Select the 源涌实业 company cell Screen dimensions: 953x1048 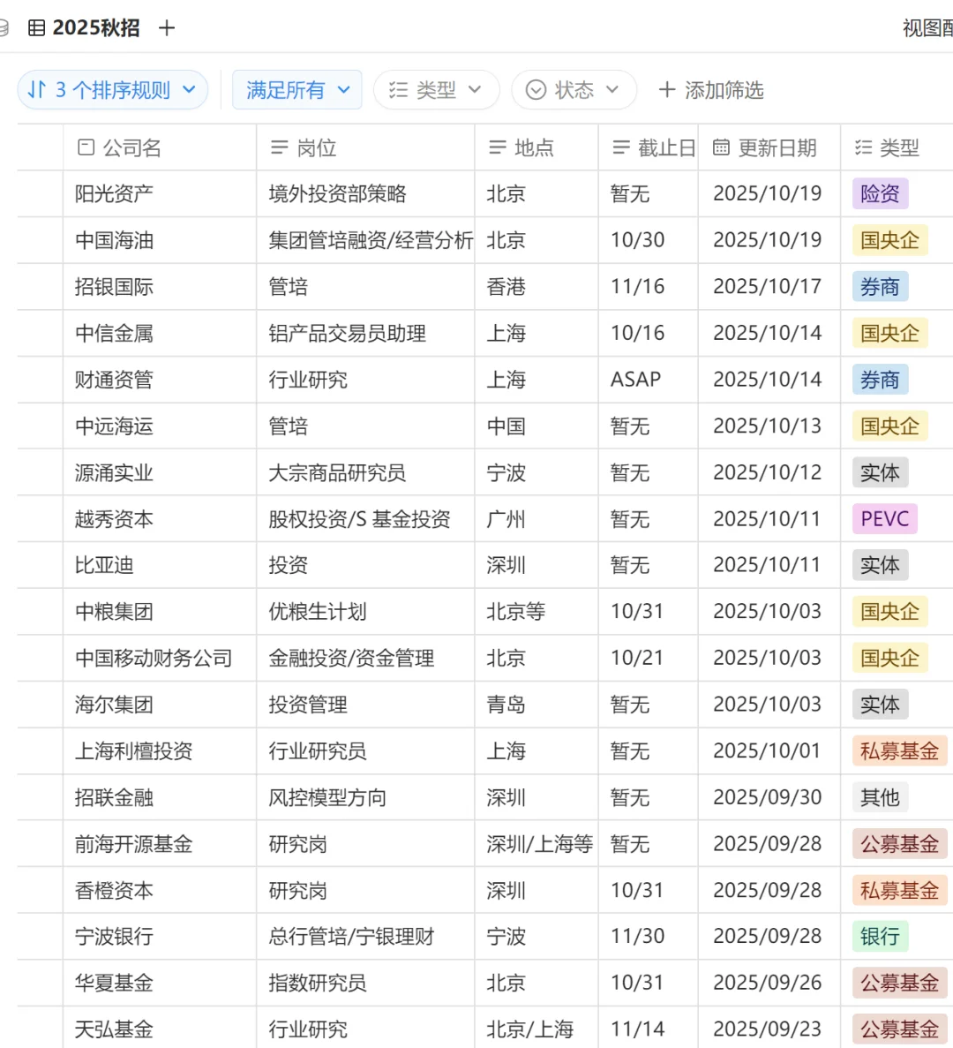point(160,472)
